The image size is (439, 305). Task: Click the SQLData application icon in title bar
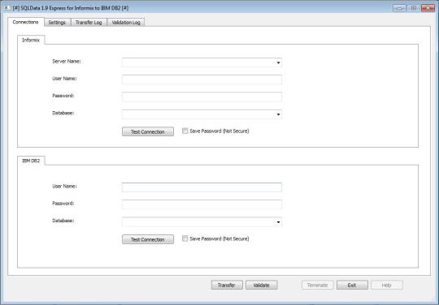7,8
